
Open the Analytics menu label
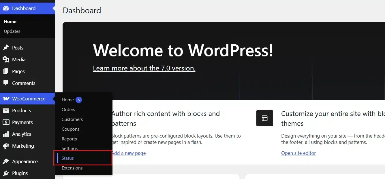coord(22,134)
